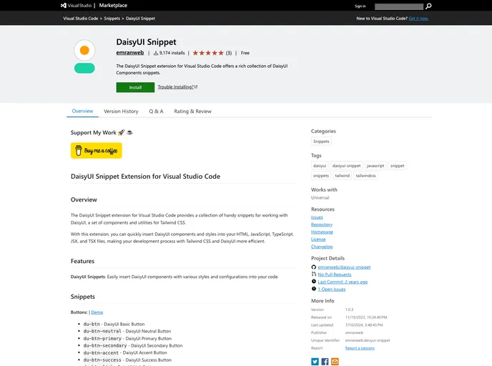Open the No Pull Requests link
The image size is (492, 366).
coord(335,274)
